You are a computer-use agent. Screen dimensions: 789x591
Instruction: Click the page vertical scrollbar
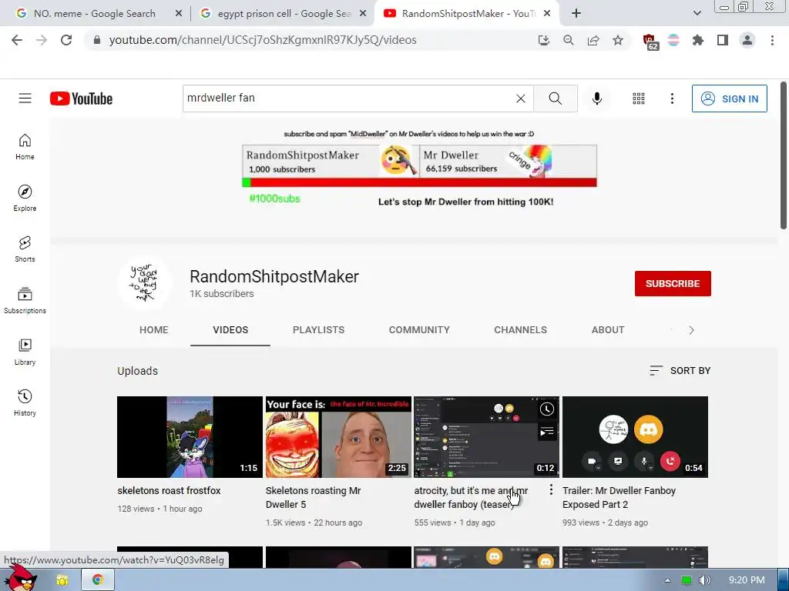tap(784, 155)
